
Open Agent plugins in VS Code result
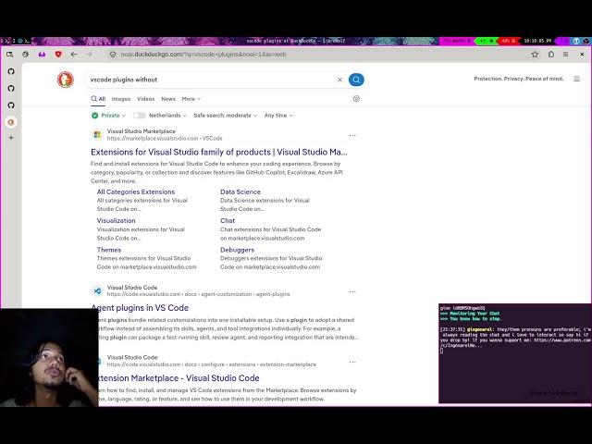coord(140,308)
